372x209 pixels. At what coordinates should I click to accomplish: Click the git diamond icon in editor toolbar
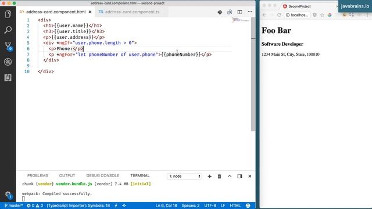(x=220, y=12)
